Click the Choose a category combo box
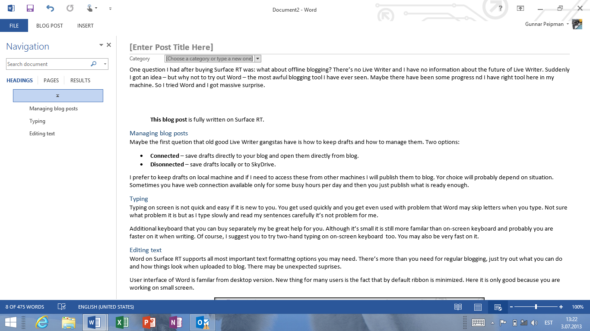 click(209, 59)
